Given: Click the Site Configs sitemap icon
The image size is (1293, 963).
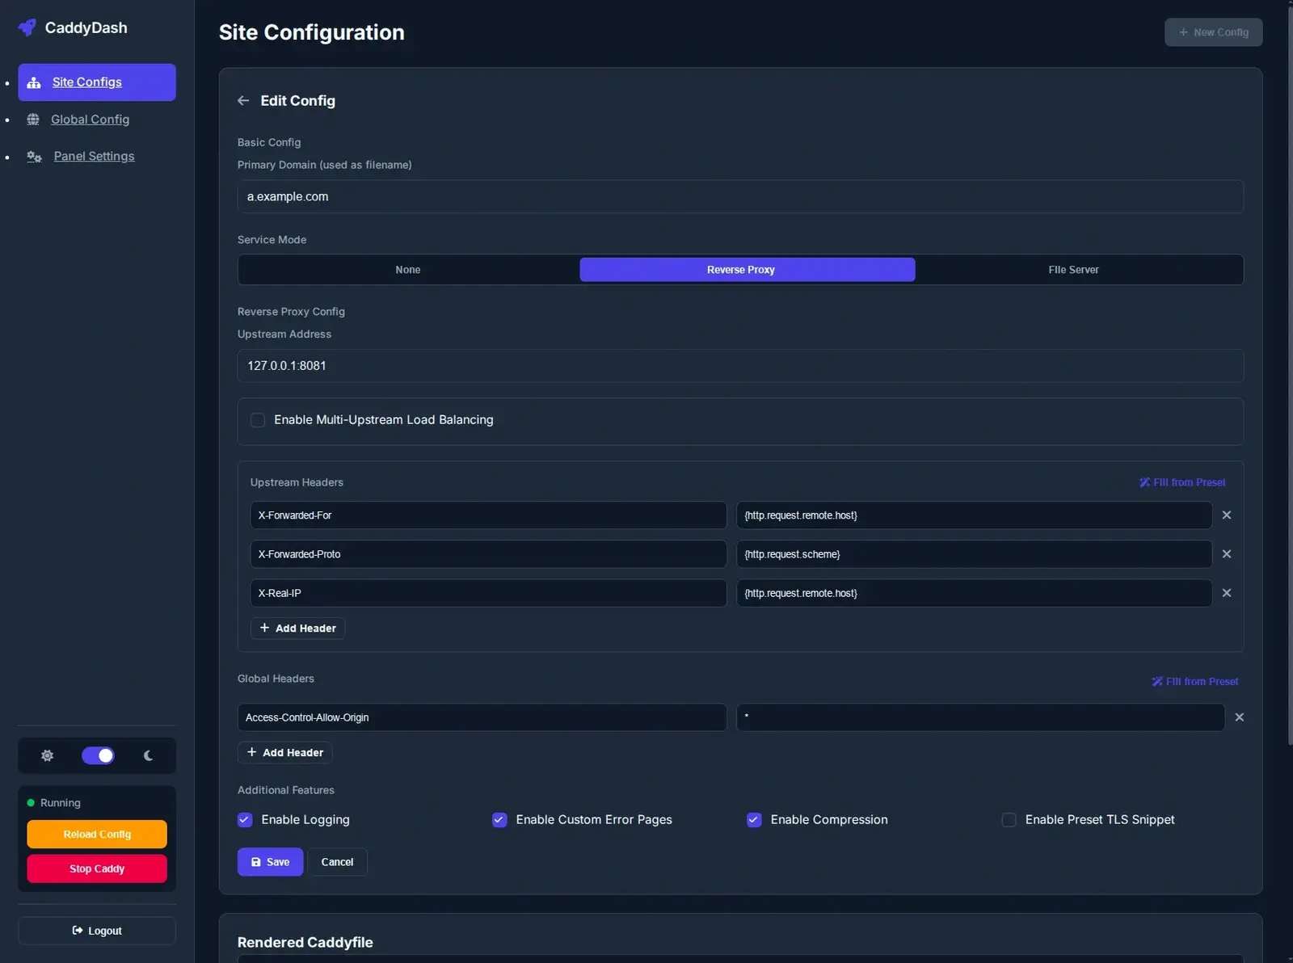Looking at the screenshot, I should tap(34, 82).
